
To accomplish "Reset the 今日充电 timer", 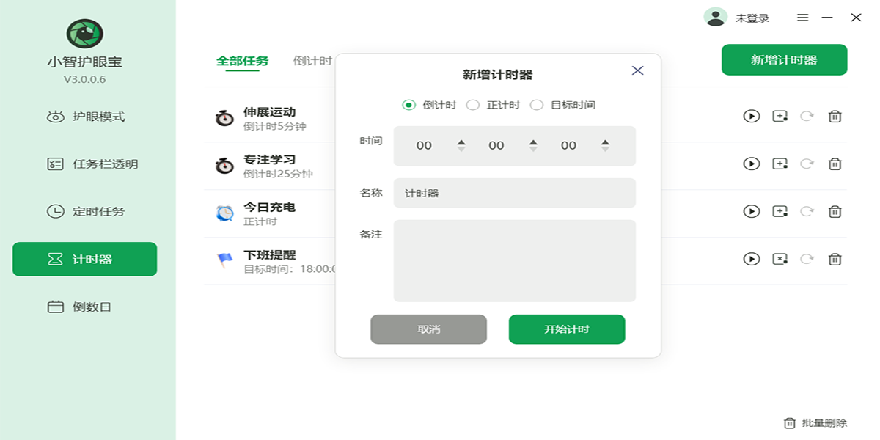I will (807, 211).
